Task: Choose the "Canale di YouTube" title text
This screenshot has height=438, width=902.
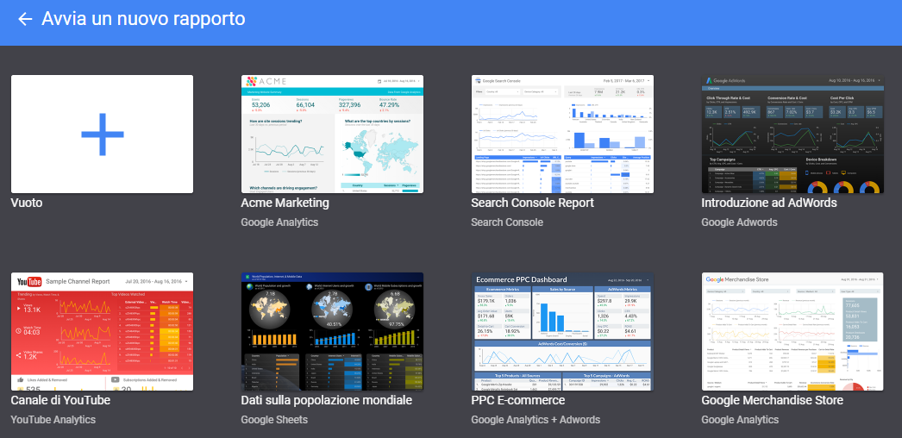Action: click(x=60, y=401)
